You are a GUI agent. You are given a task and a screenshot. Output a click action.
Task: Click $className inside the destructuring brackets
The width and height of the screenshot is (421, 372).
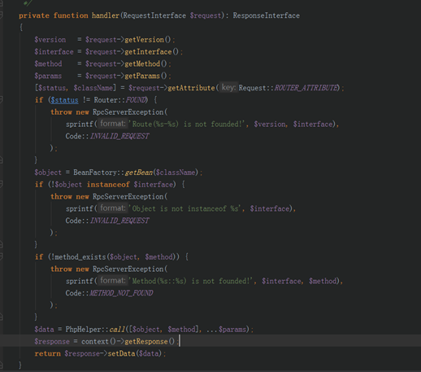tap(93, 88)
